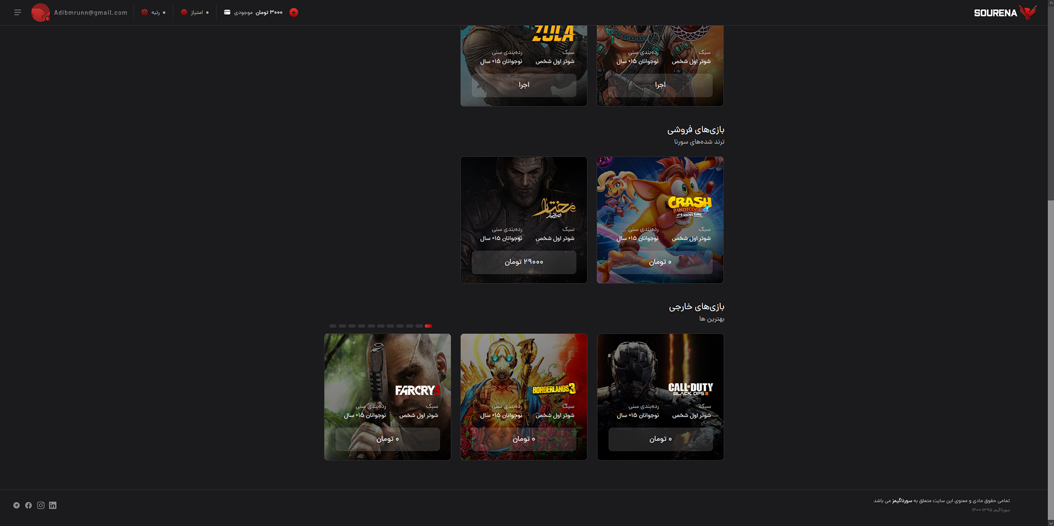
Task: Open the Instagram icon in the footer
Action: [41, 505]
